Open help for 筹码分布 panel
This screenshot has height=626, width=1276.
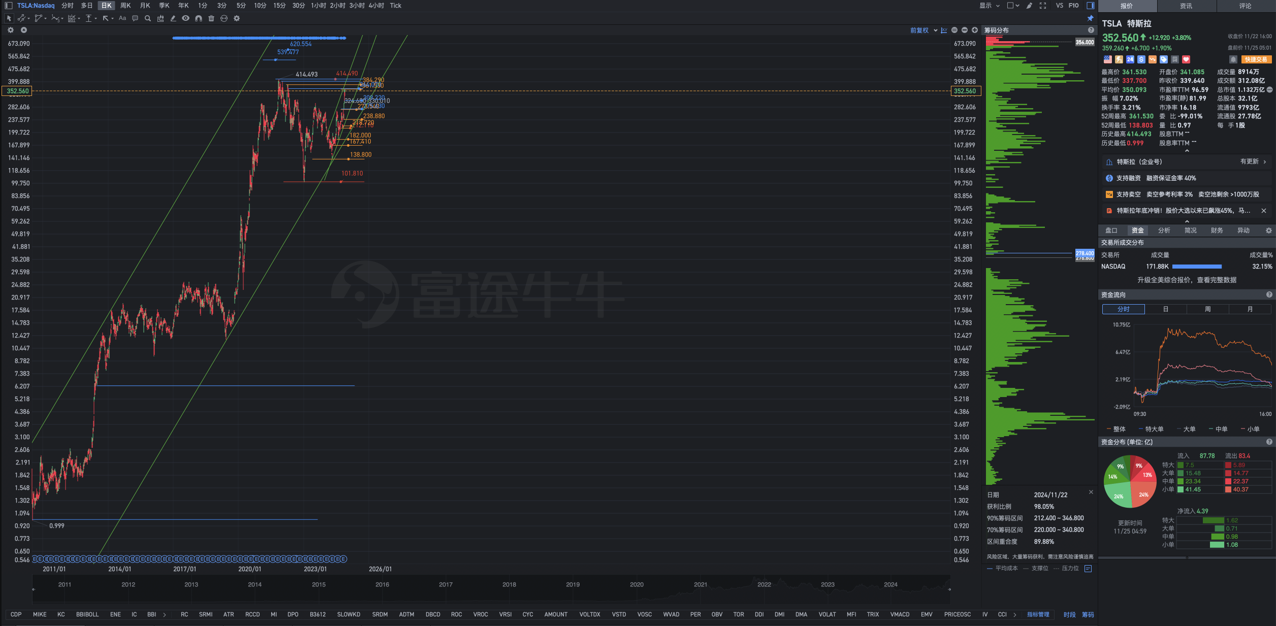point(1091,30)
